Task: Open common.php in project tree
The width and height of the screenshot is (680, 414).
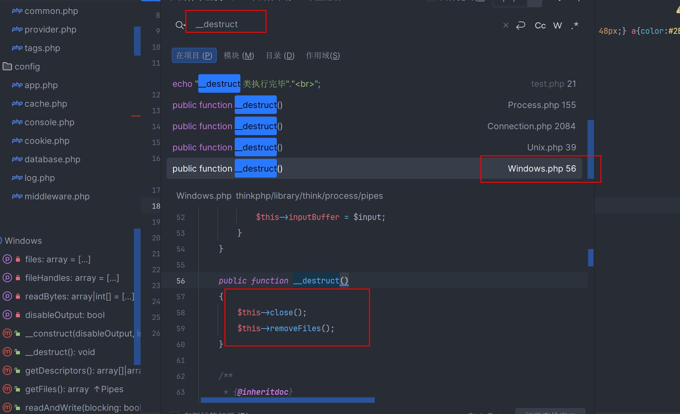Action: (x=51, y=11)
